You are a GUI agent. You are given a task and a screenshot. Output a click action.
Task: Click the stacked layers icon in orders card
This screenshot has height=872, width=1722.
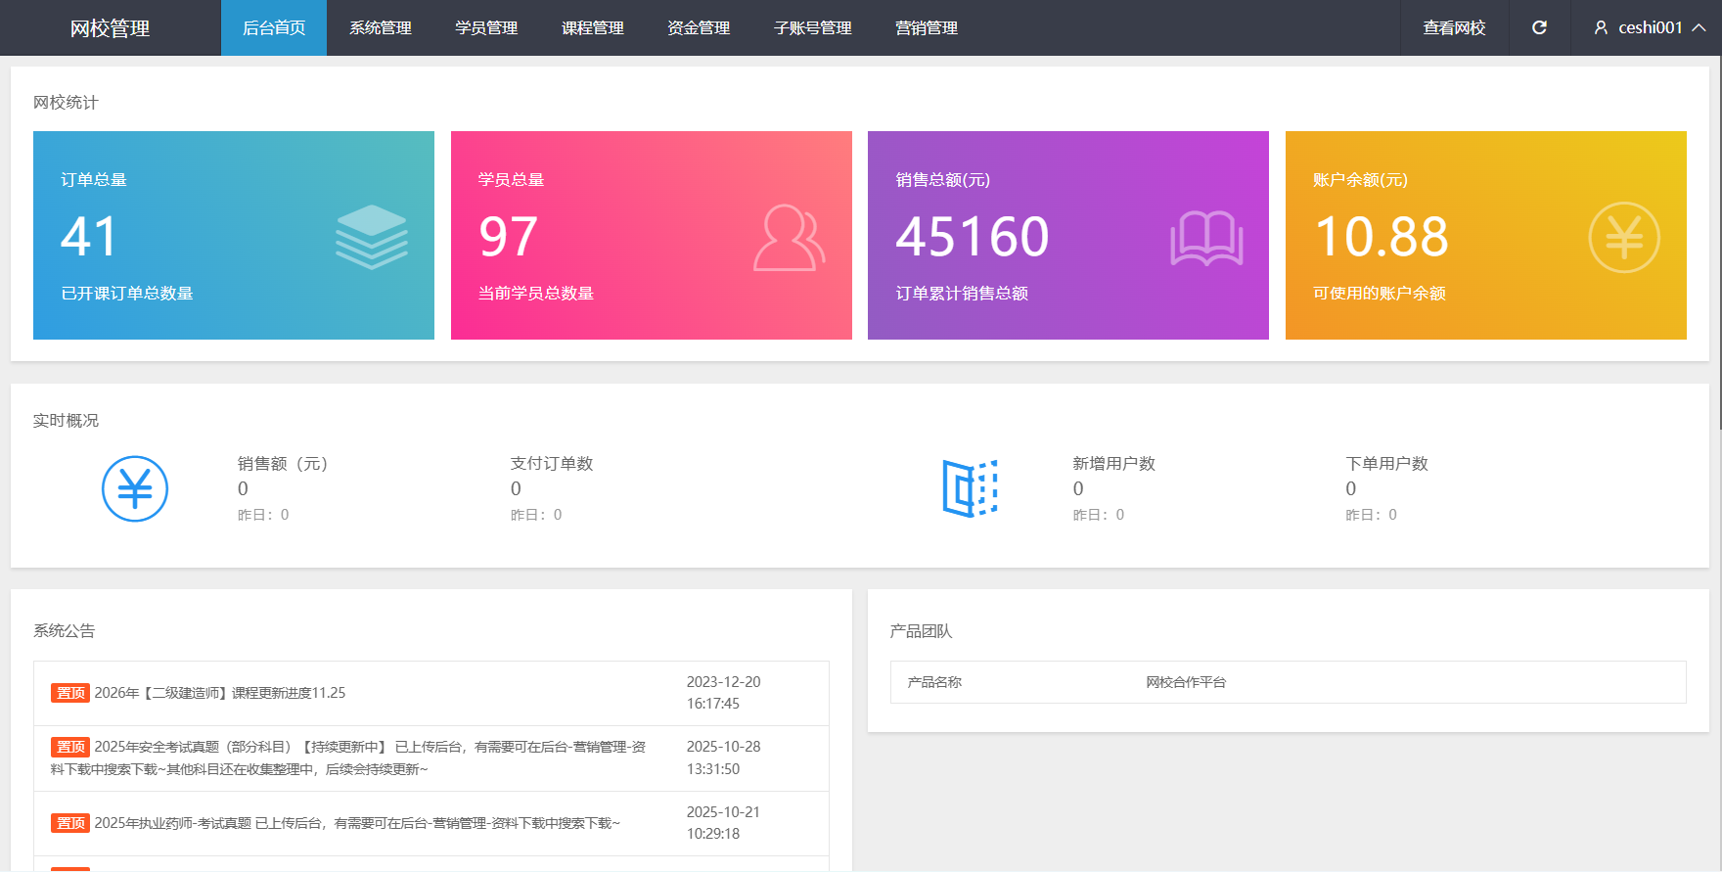click(371, 237)
